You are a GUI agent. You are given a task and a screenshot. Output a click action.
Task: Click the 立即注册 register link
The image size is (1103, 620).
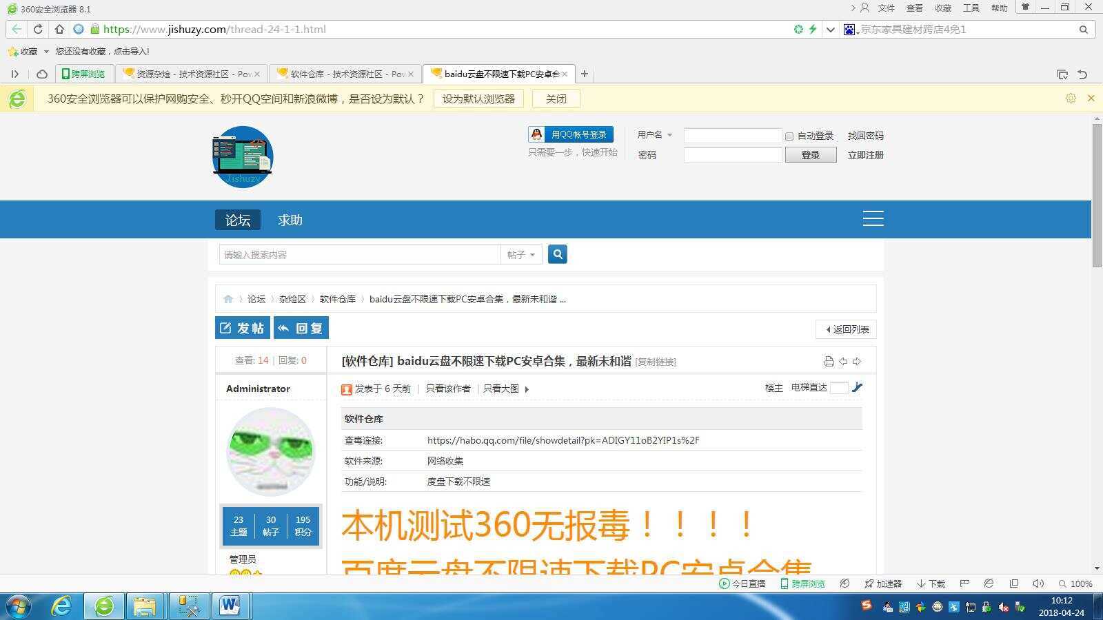pyautogui.click(x=864, y=154)
